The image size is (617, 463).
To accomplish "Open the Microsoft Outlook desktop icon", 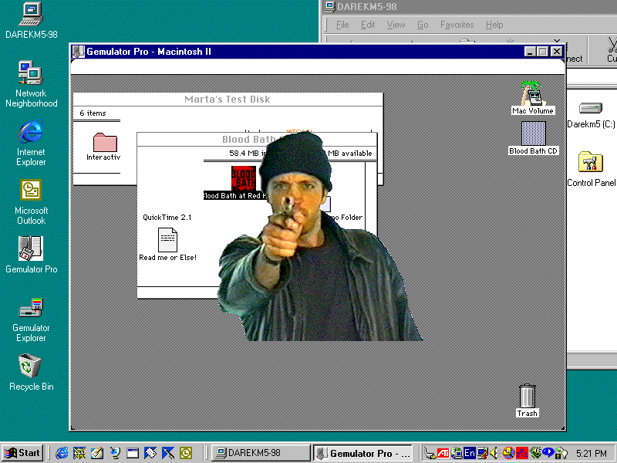I will click(x=31, y=201).
